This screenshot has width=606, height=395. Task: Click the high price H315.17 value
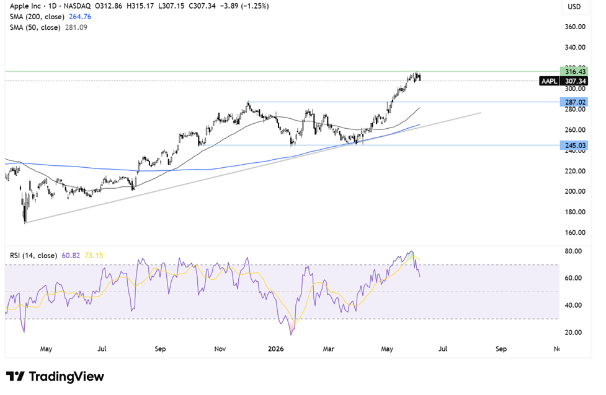140,6
